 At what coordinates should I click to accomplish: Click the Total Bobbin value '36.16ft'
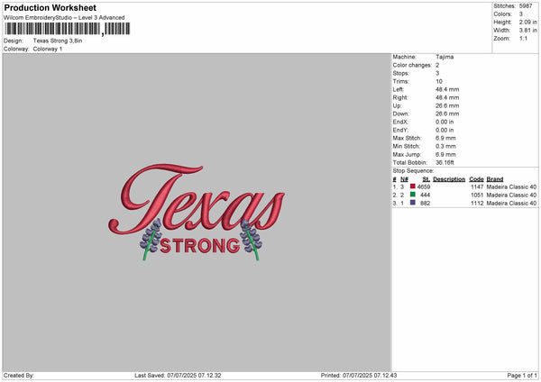click(445, 162)
